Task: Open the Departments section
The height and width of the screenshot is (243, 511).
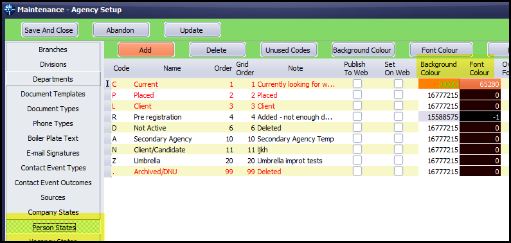Action: (53, 79)
